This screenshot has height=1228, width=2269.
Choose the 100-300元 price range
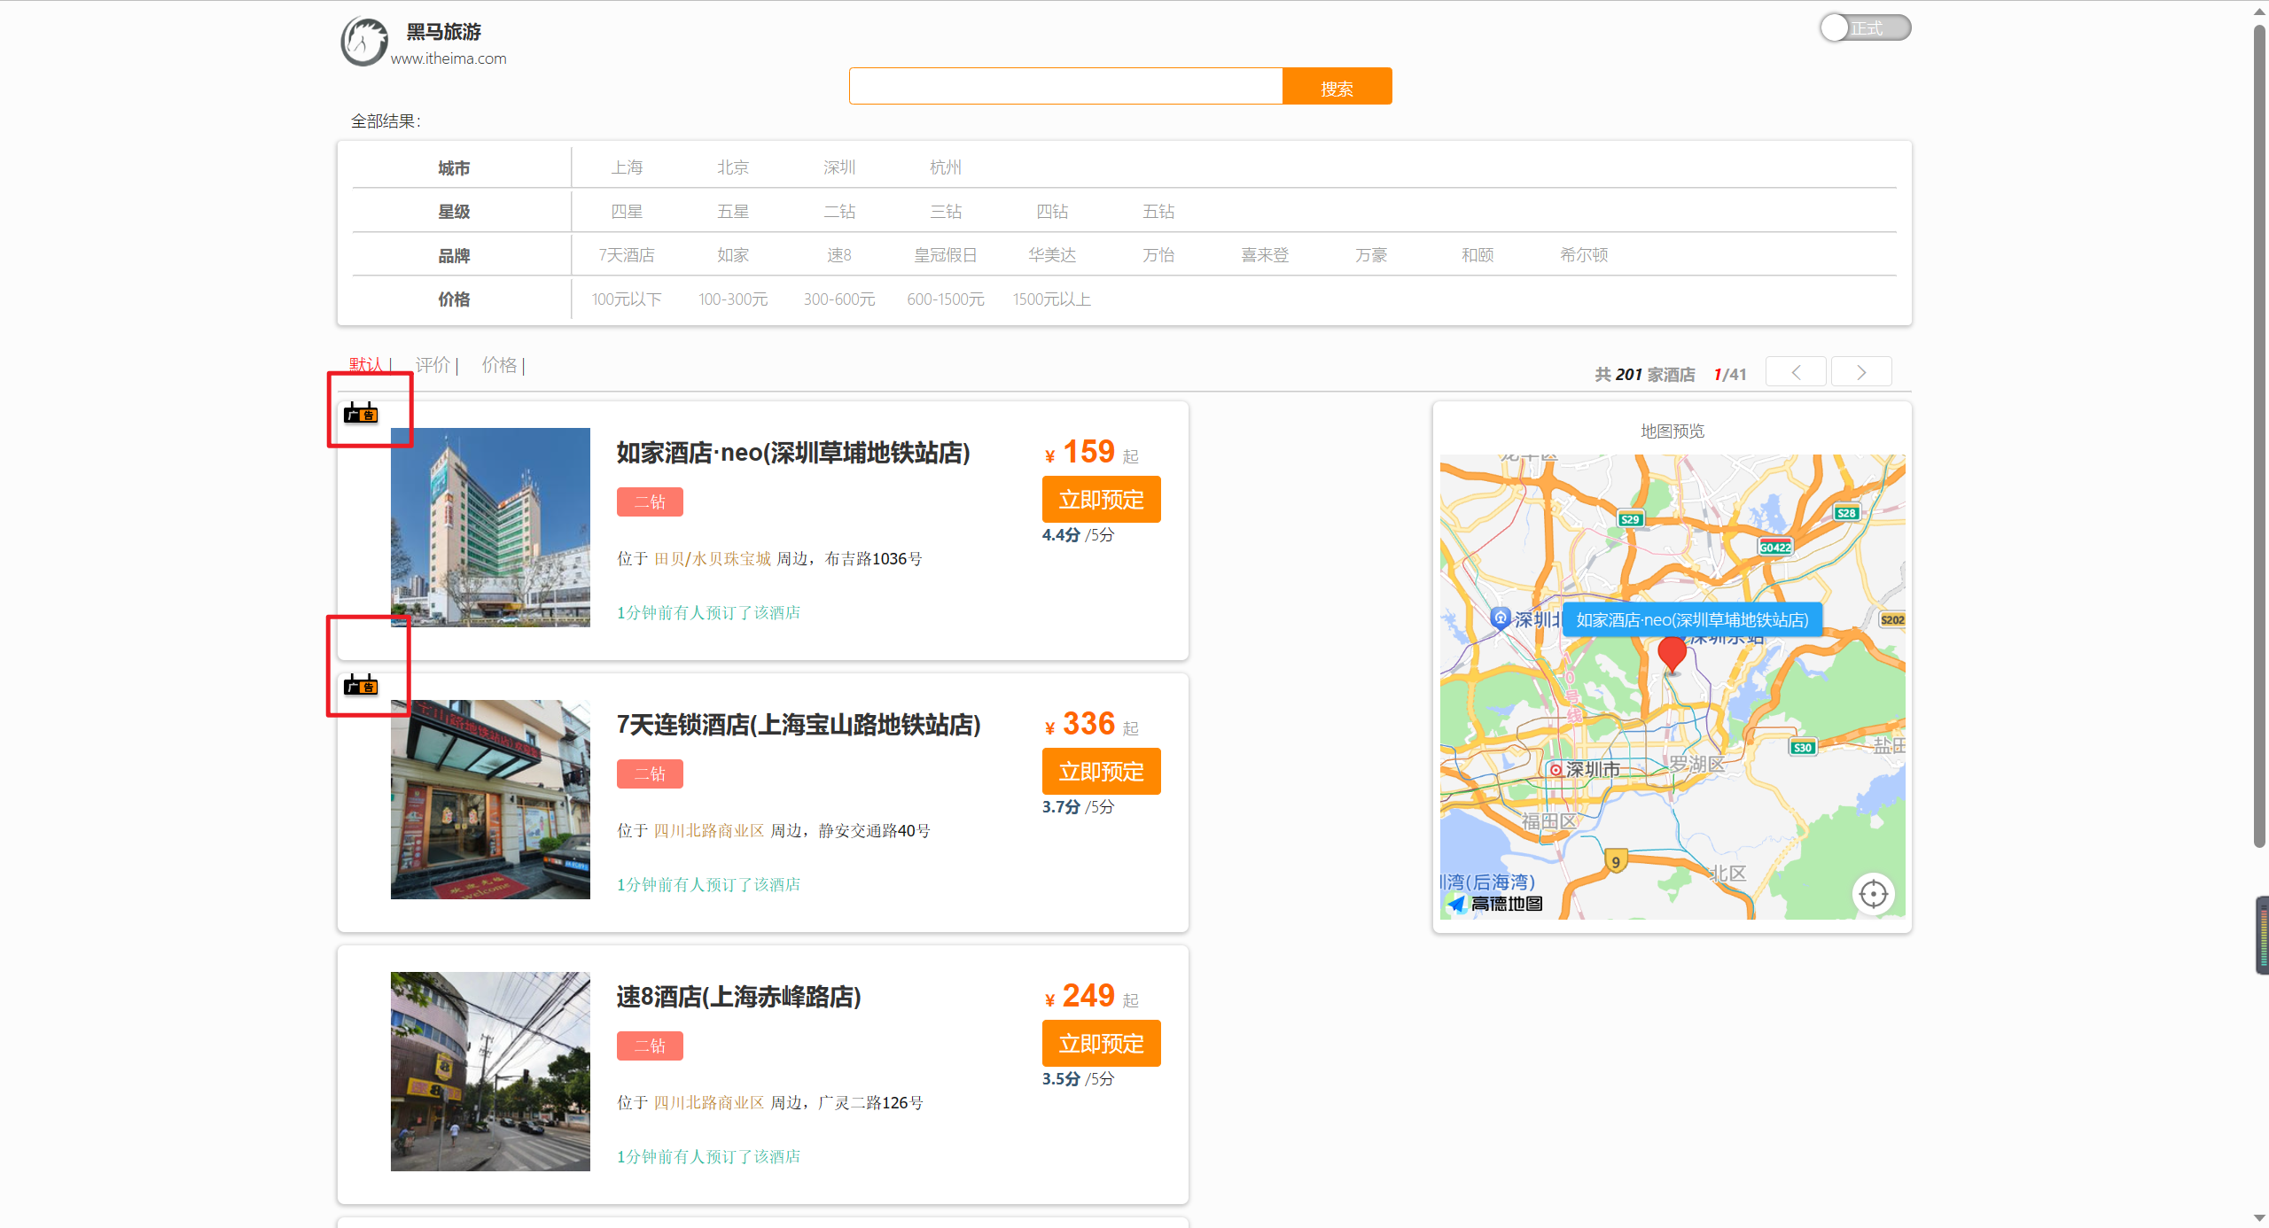pyautogui.click(x=733, y=299)
